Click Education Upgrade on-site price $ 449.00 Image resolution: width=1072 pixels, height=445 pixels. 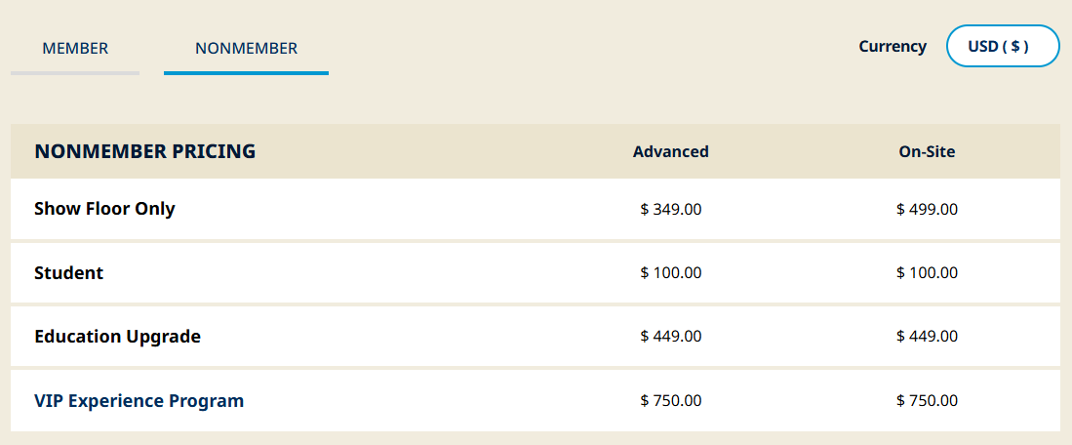point(927,337)
